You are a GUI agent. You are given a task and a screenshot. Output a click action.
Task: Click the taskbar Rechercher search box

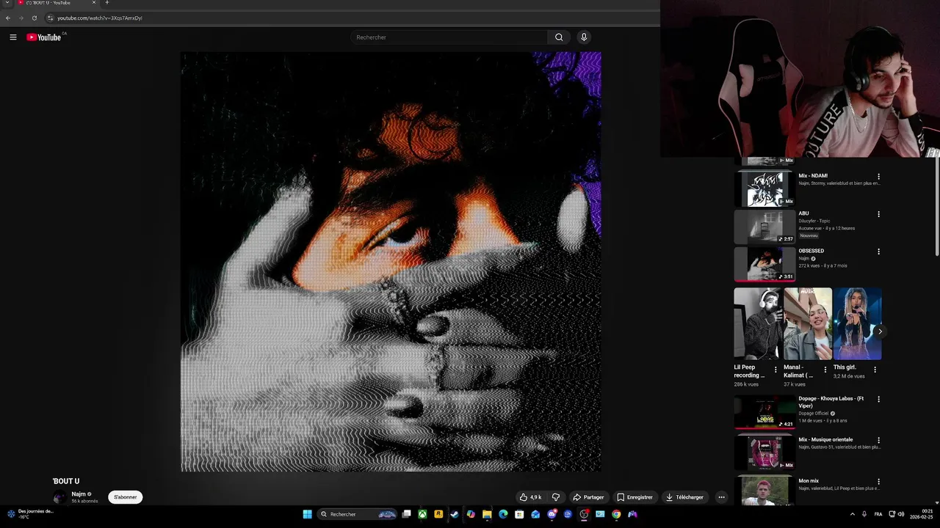point(358,514)
